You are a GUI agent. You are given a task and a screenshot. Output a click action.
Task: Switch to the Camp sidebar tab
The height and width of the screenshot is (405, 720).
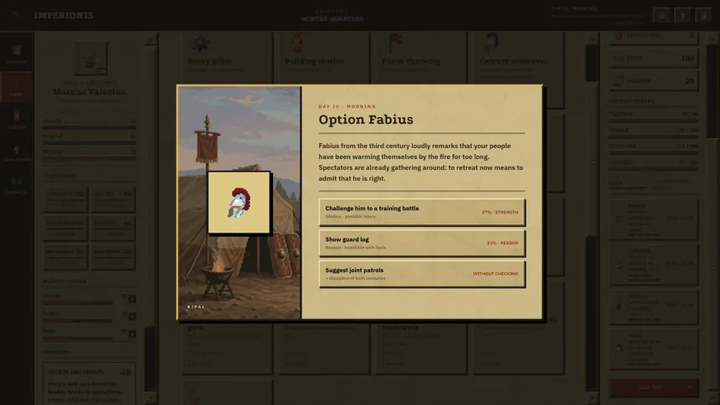click(17, 87)
